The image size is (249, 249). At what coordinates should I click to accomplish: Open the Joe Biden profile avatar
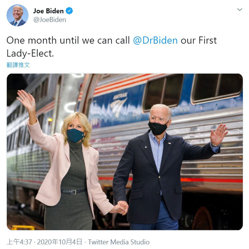pos(17,15)
